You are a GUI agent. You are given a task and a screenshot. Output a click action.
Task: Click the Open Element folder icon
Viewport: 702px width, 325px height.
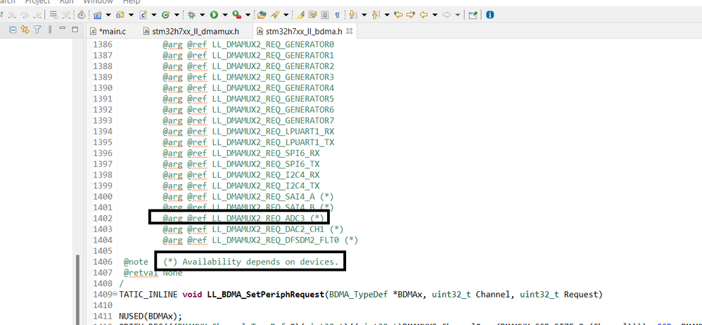point(262,15)
